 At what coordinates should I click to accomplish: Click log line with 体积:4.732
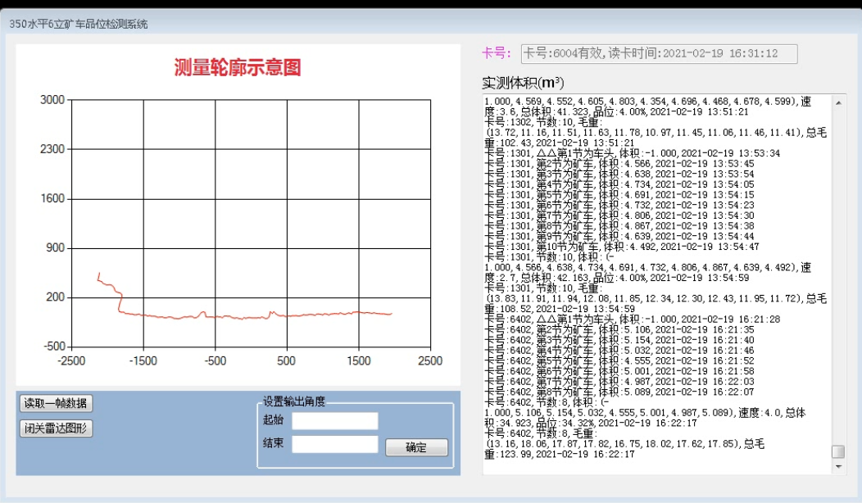point(619,206)
